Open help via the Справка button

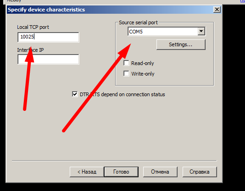(200, 172)
